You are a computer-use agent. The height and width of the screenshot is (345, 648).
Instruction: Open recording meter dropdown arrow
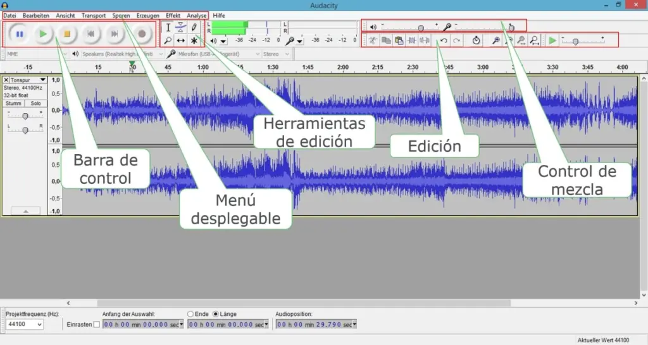coord(299,41)
